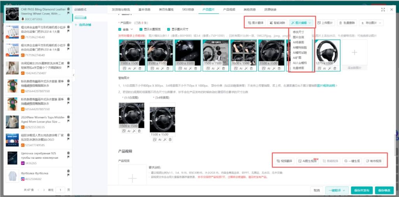Click trash icon under 1:1白底图 marketing image
The width and height of the screenshot is (399, 197).
139,131
